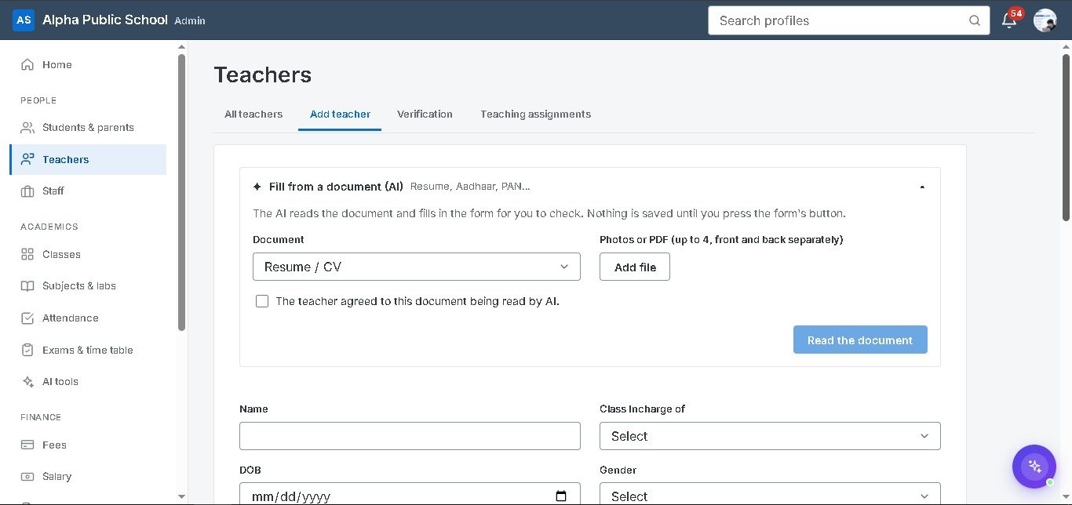This screenshot has width=1072, height=505.
Task: Open the DOB calendar picker icon
Action: (561, 496)
